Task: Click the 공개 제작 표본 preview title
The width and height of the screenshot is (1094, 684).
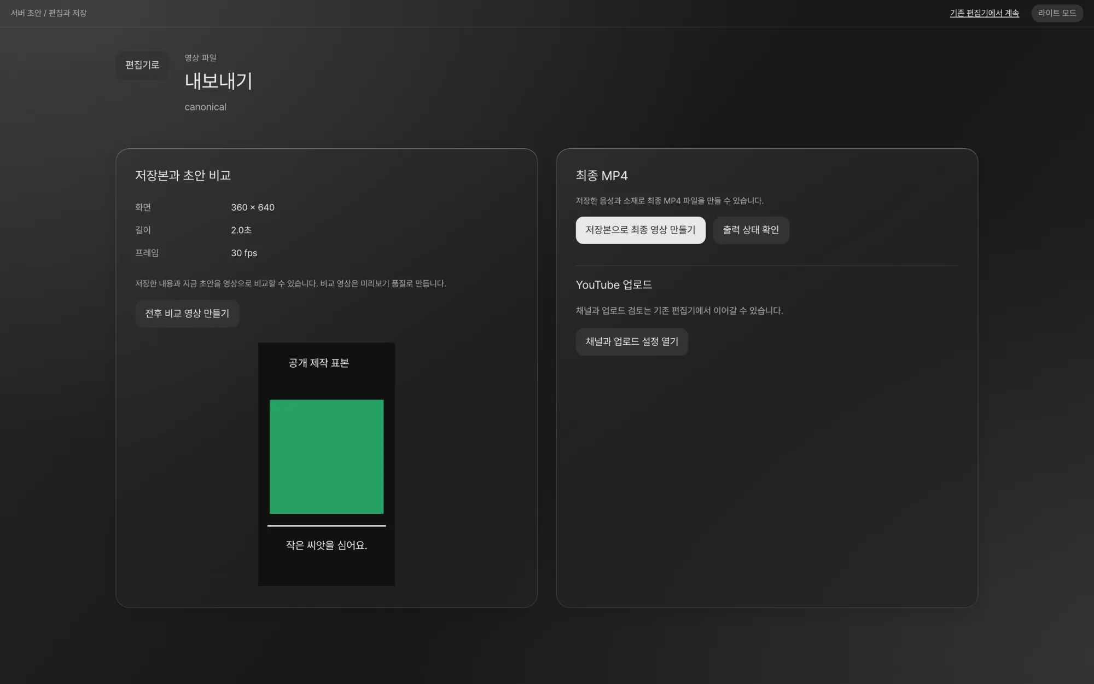Action: pos(319,363)
